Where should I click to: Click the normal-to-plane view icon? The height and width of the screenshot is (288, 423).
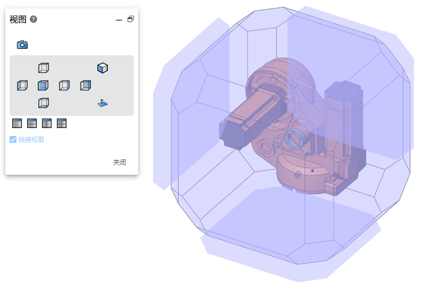[x=103, y=103]
